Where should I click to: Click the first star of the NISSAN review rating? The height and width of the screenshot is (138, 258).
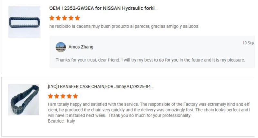pos(52,18)
